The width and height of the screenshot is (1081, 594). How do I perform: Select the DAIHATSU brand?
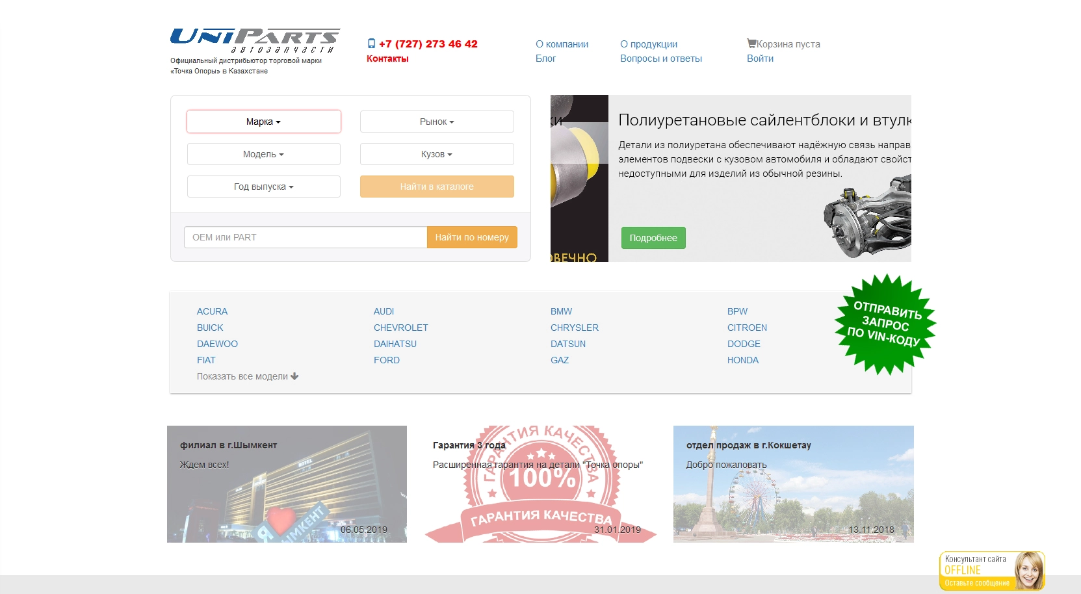tap(395, 344)
